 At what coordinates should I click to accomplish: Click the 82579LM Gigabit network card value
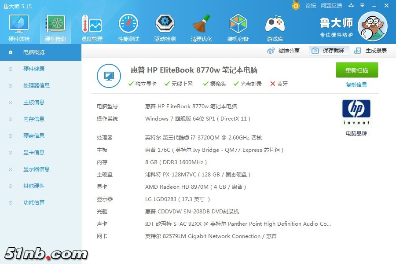(211, 236)
